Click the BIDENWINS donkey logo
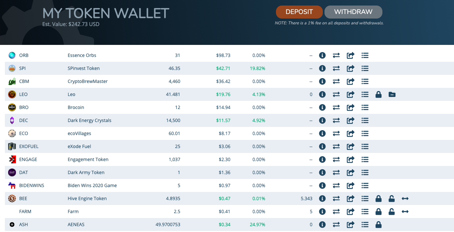 coord(12,185)
